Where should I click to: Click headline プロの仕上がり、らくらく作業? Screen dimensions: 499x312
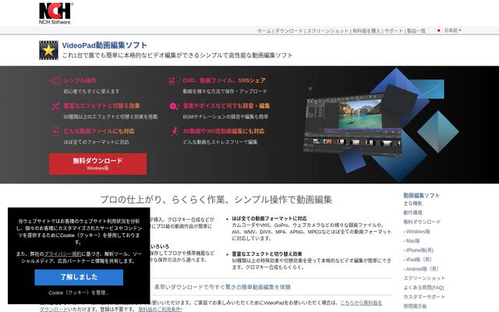coord(216,200)
